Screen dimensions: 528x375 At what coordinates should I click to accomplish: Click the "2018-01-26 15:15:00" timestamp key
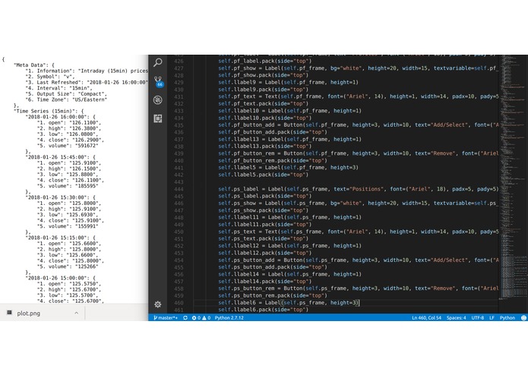pyautogui.click(x=56, y=238)
